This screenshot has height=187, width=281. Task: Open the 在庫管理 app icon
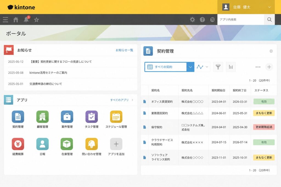point(67,144)
